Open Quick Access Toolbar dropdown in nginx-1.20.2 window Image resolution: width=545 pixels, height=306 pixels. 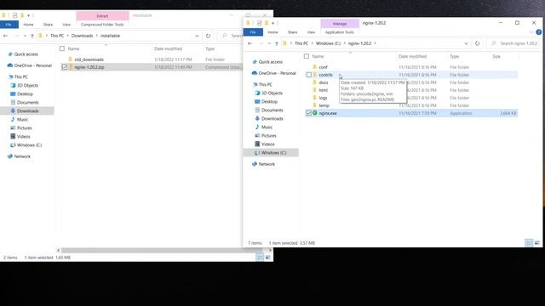272,23
